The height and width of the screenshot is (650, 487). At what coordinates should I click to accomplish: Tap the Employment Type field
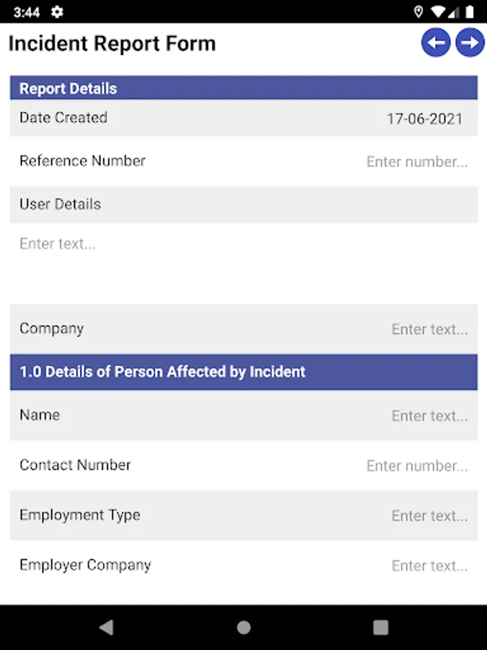click(429, 516)
